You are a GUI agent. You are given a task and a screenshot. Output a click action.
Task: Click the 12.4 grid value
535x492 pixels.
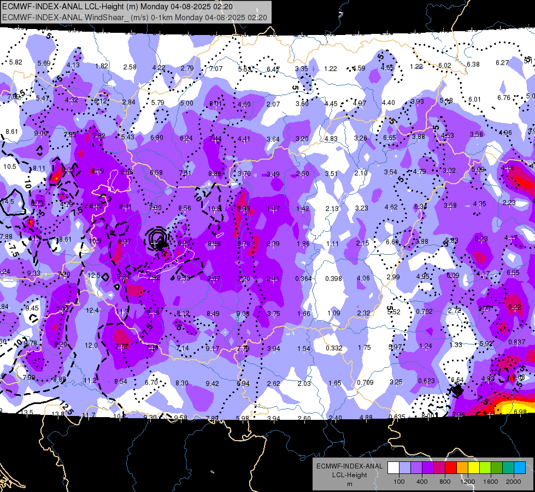[92, 311]
